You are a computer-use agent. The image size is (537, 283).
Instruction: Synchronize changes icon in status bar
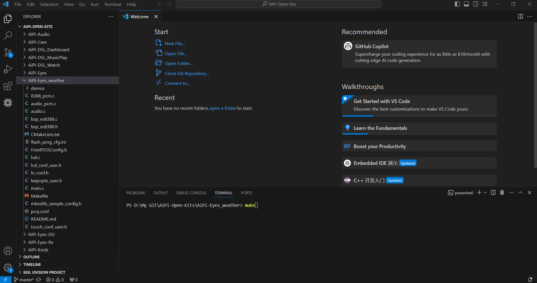39,280
